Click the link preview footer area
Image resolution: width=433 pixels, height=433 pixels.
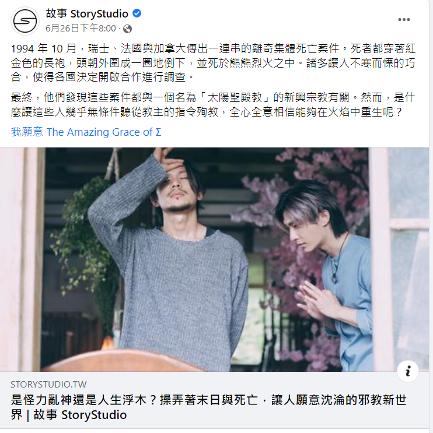(x=214, y=400)
